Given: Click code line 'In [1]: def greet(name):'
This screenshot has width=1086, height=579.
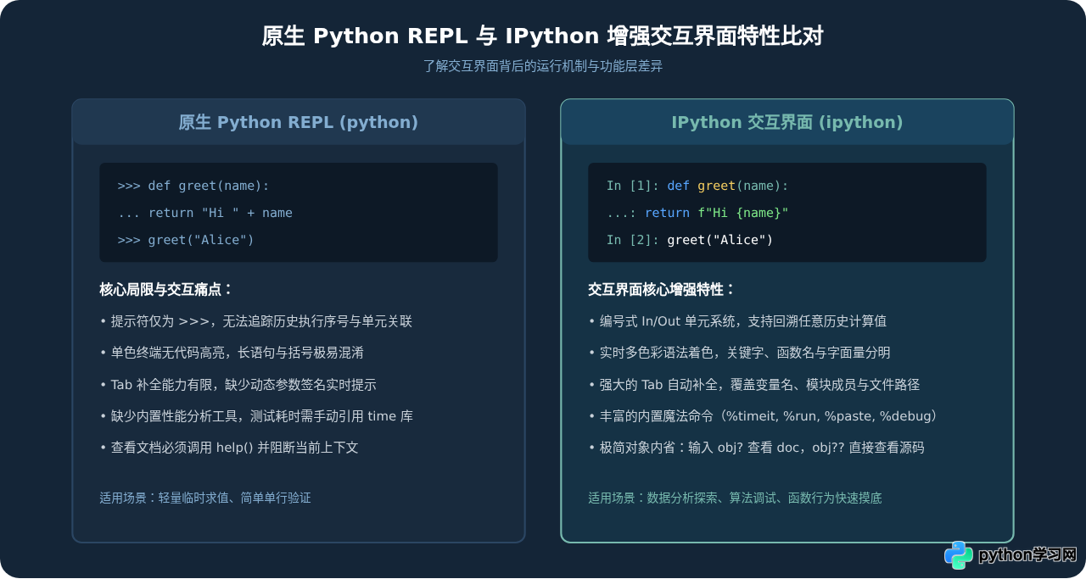Looking at the screenshot, I should 697,186.
